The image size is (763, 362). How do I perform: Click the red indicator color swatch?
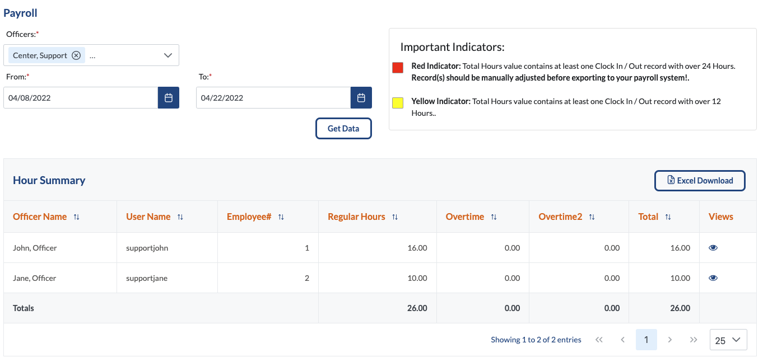(398, 68)
